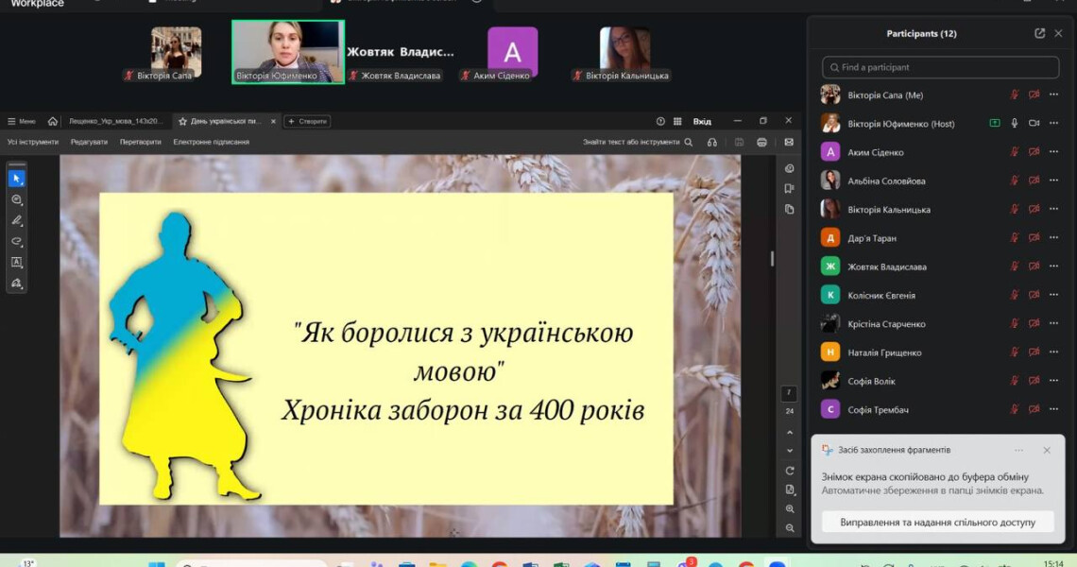Go to previous page with up arrow
The height and width of the screenshot is (567, 1077).
(x=789, y=432)
